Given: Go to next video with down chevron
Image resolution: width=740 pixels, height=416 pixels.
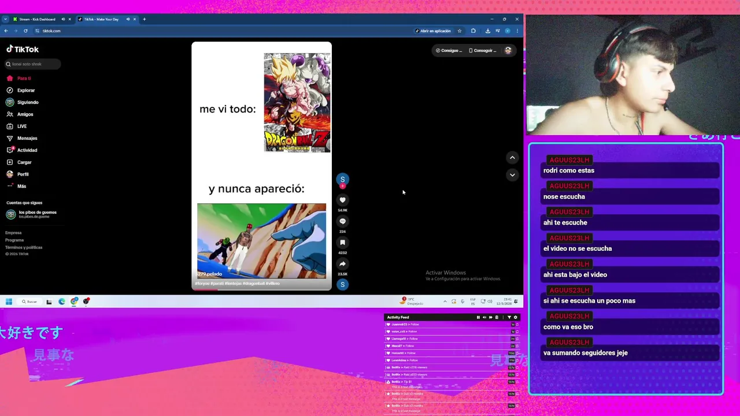Looking at the screenshot, I should pyautogui.click(x=512, y=174).
